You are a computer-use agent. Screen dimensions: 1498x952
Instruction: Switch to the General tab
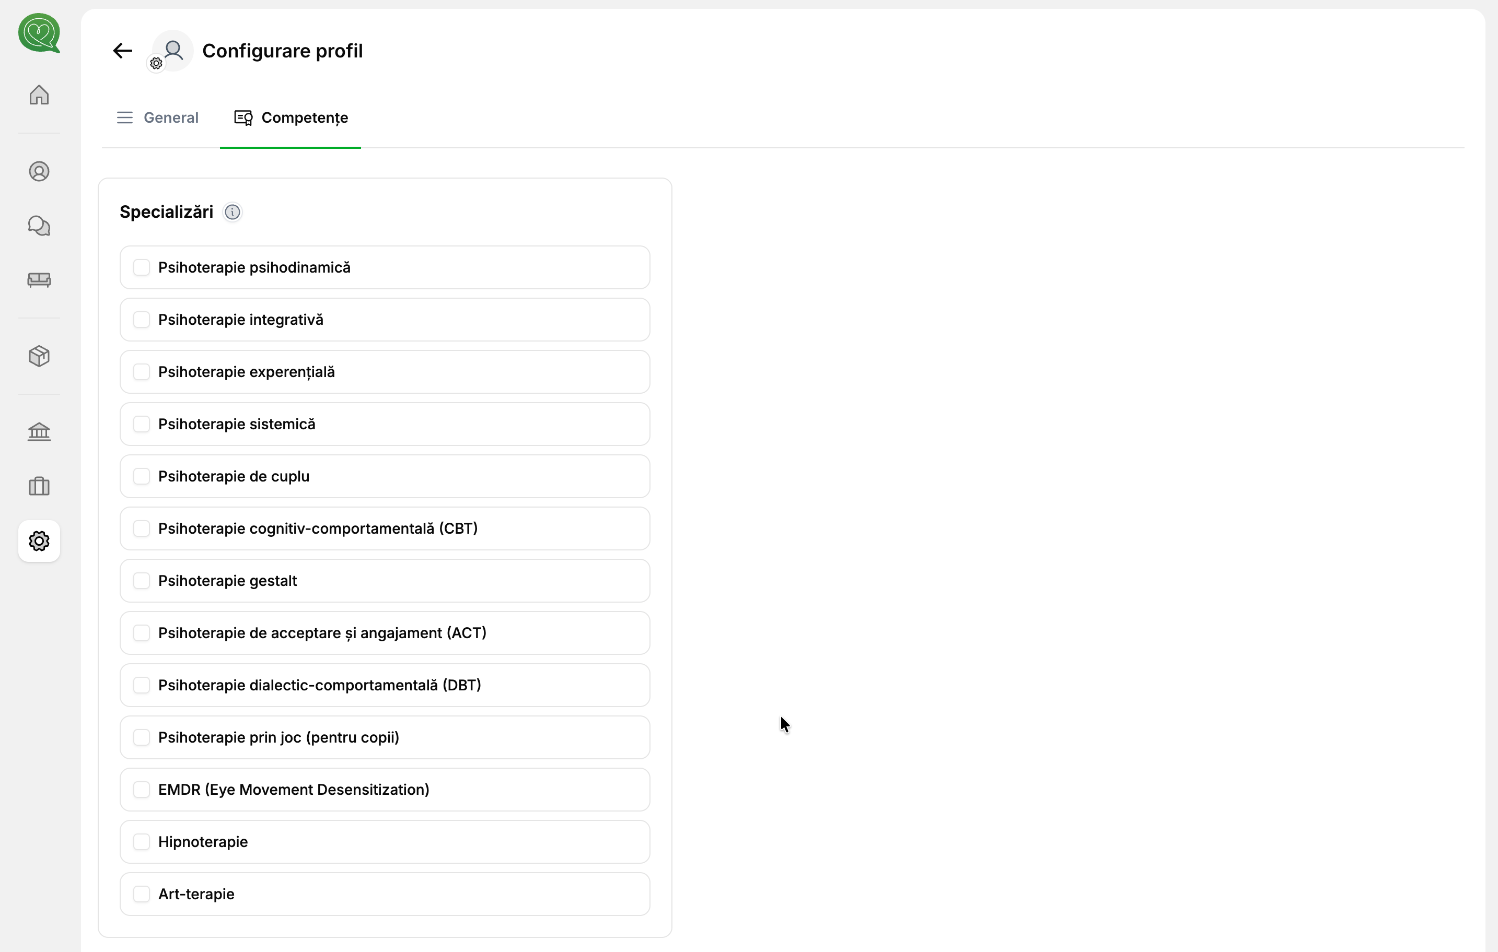(x=158, y=117)
